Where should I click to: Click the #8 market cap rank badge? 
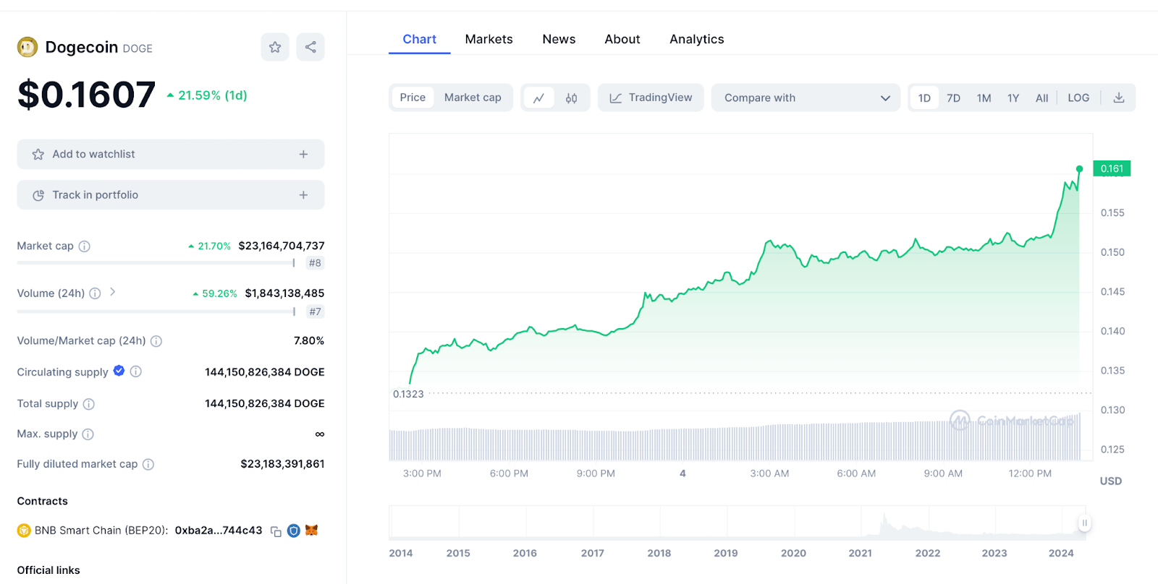pyautogui.click(x=315, y=263)
